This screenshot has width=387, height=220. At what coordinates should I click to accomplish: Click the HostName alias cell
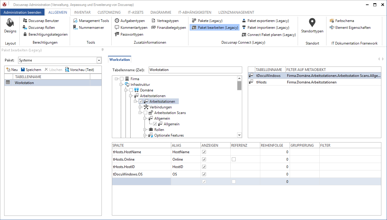pyautogui.click(x=186, y=152)
